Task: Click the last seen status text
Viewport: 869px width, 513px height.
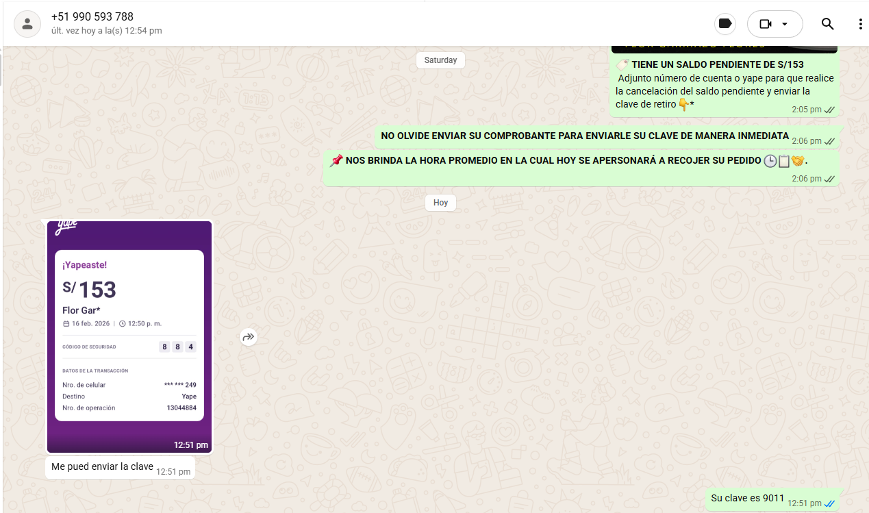Action: [106, 31]
